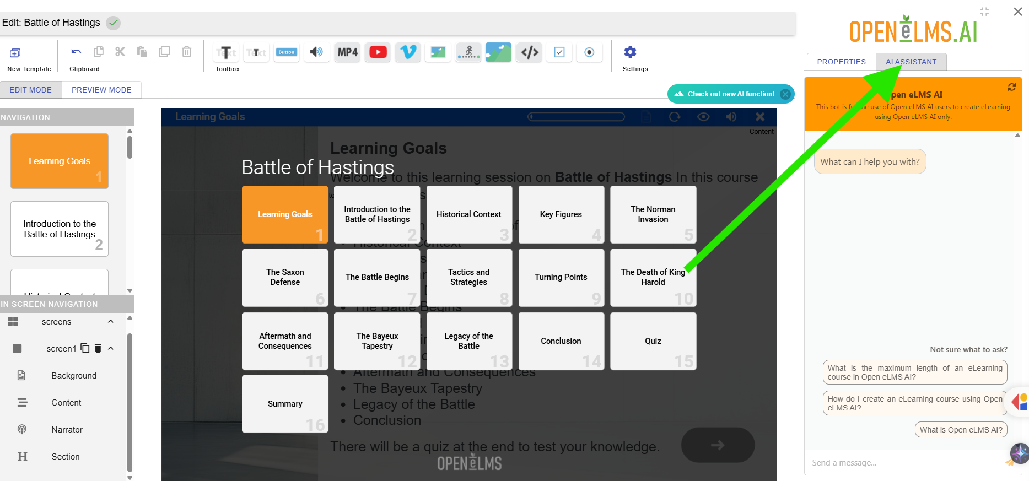Viewport: 1029px width, 481px height.
Task: Close the course menu overlay with the X
Action: point(760,117)
